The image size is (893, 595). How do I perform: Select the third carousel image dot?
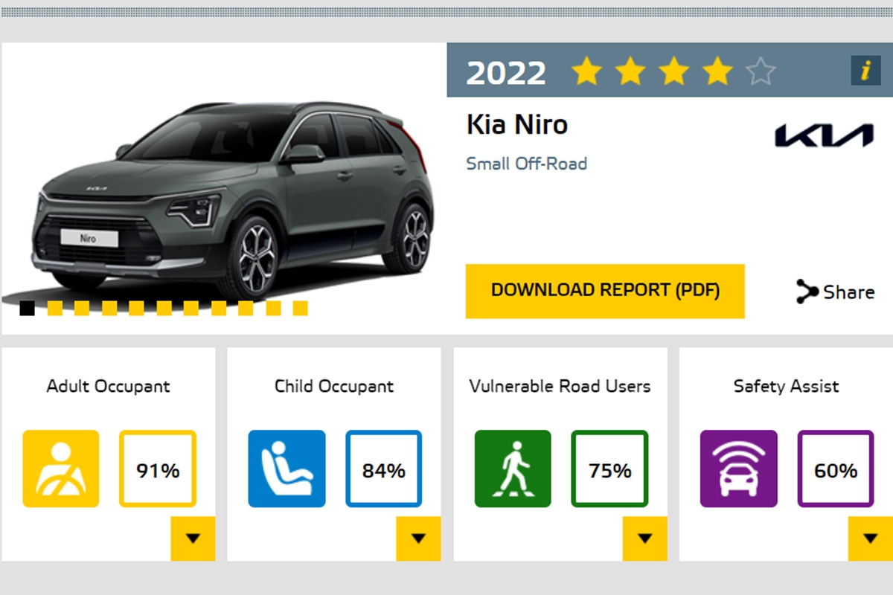[82, 308]
